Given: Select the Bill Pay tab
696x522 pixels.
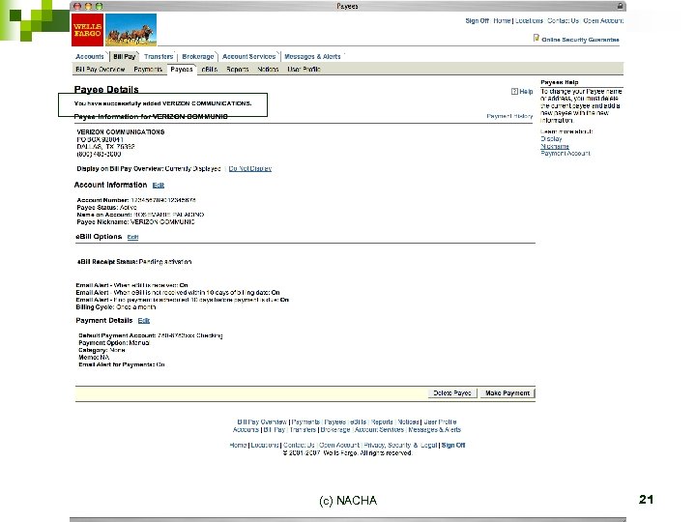Looking at the screenshot, I should 125,56.
